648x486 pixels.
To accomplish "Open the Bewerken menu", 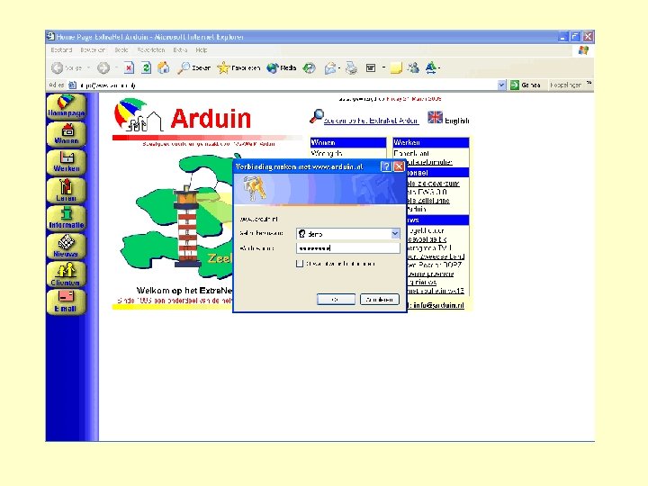I will coord(93,50).
